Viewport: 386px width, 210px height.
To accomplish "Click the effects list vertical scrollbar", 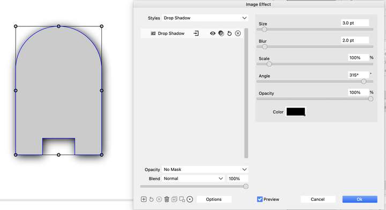I will (246, 93).
